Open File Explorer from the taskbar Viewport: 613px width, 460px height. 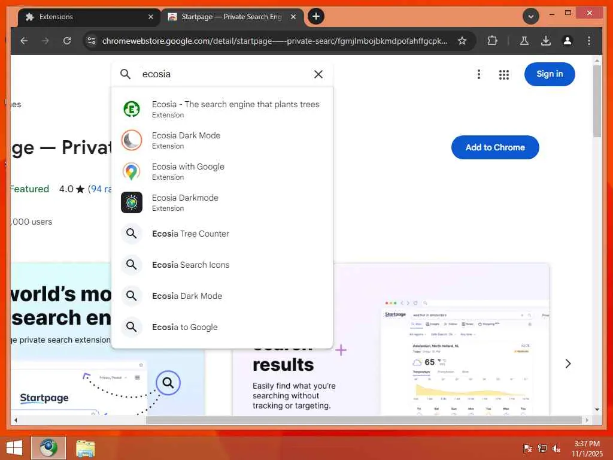pos(85,448)
